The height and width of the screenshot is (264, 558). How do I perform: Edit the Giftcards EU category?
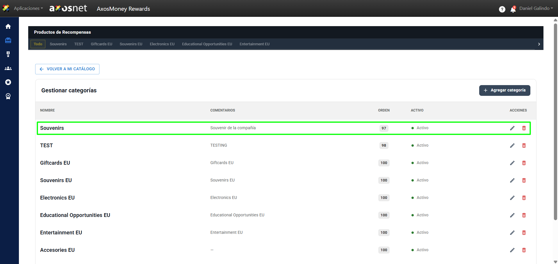click(x=512, y=163)
